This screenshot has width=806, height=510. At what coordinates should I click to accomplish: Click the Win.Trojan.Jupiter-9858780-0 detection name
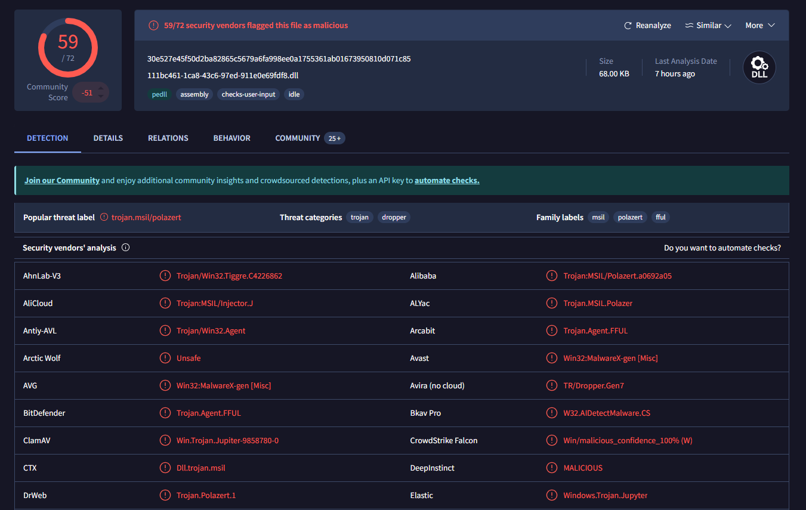[x=228, y=440]
